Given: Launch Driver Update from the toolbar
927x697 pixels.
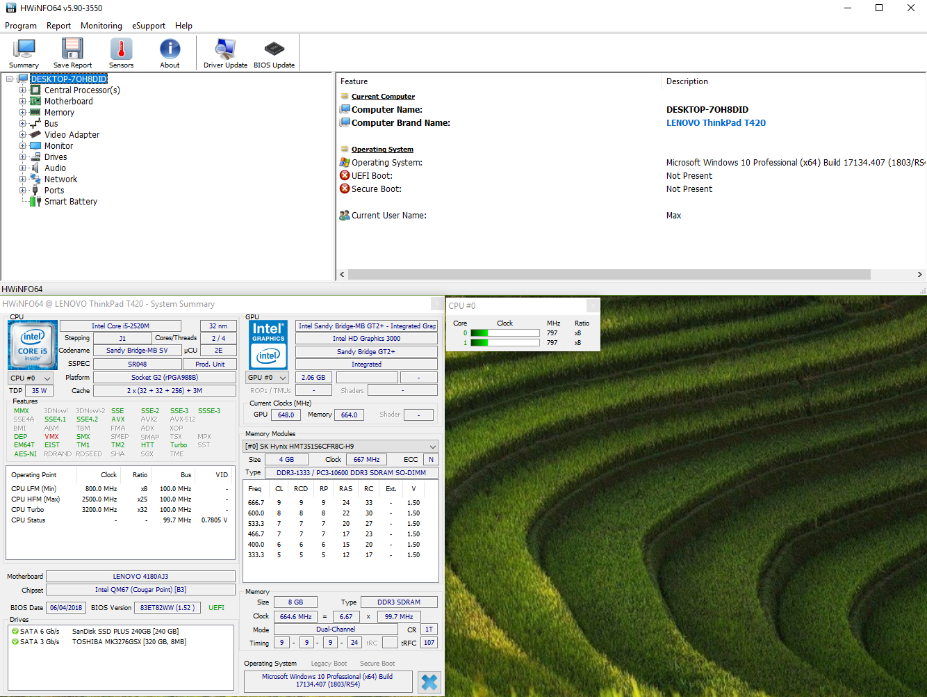Looking at the screenshot, I should tap(225, 53).
